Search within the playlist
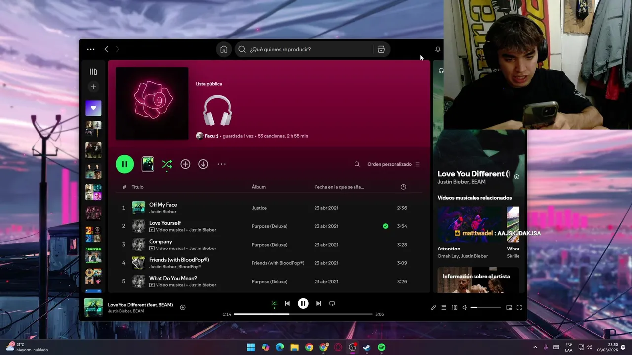This screenshot has height=355, width=632. pyautogui.click(x=357, y=164)
